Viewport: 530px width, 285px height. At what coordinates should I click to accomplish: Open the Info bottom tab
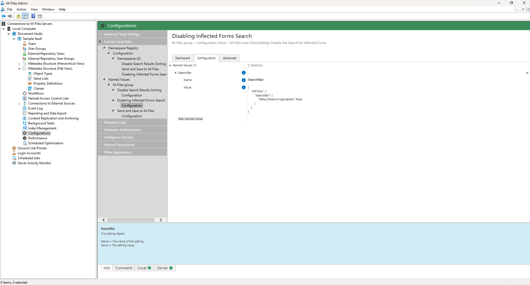point(107,268)
